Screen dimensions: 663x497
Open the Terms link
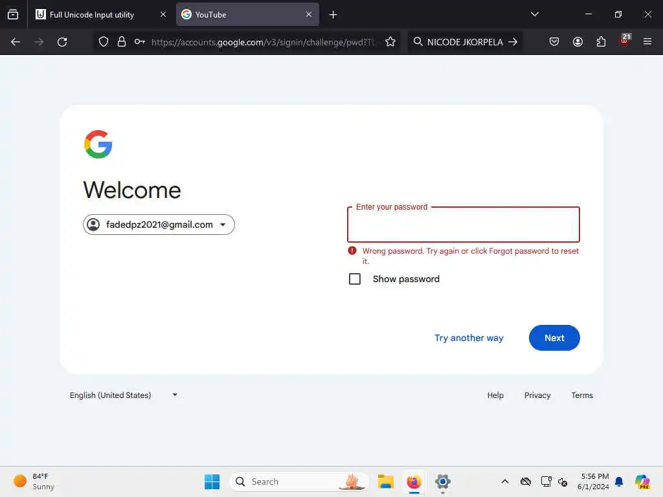point(582,395)
